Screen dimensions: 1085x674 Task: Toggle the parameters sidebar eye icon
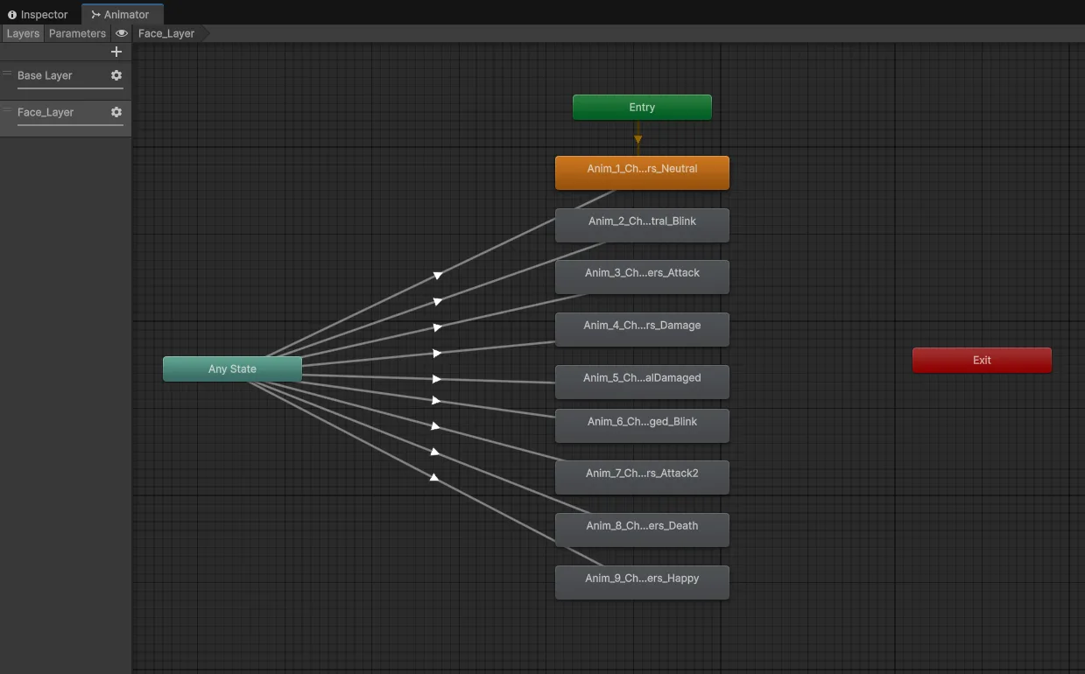click(x=122, y=33)
